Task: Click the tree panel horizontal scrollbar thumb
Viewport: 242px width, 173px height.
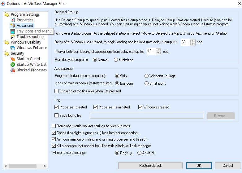Action: coord(23,166)
